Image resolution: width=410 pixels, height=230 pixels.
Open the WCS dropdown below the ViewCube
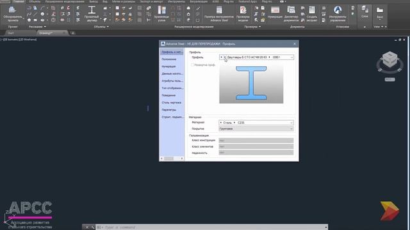coord(389,79)
